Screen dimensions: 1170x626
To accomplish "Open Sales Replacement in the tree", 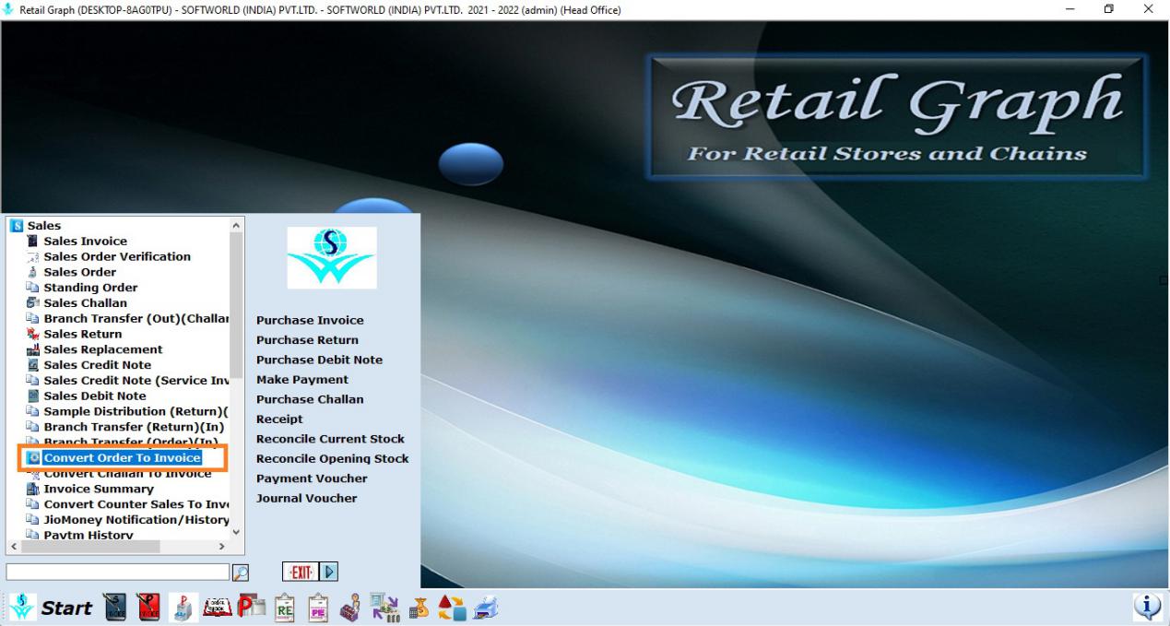I will (103, 349).
